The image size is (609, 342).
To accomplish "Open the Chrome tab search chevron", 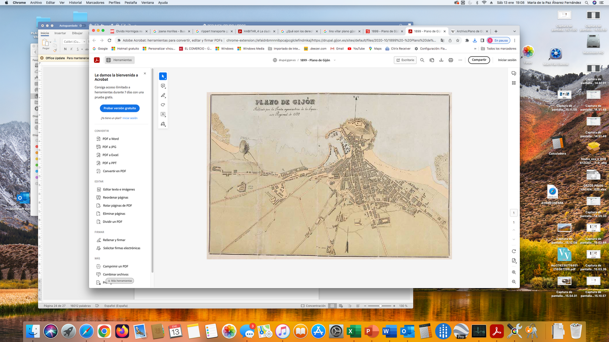I will click(514, 31).
